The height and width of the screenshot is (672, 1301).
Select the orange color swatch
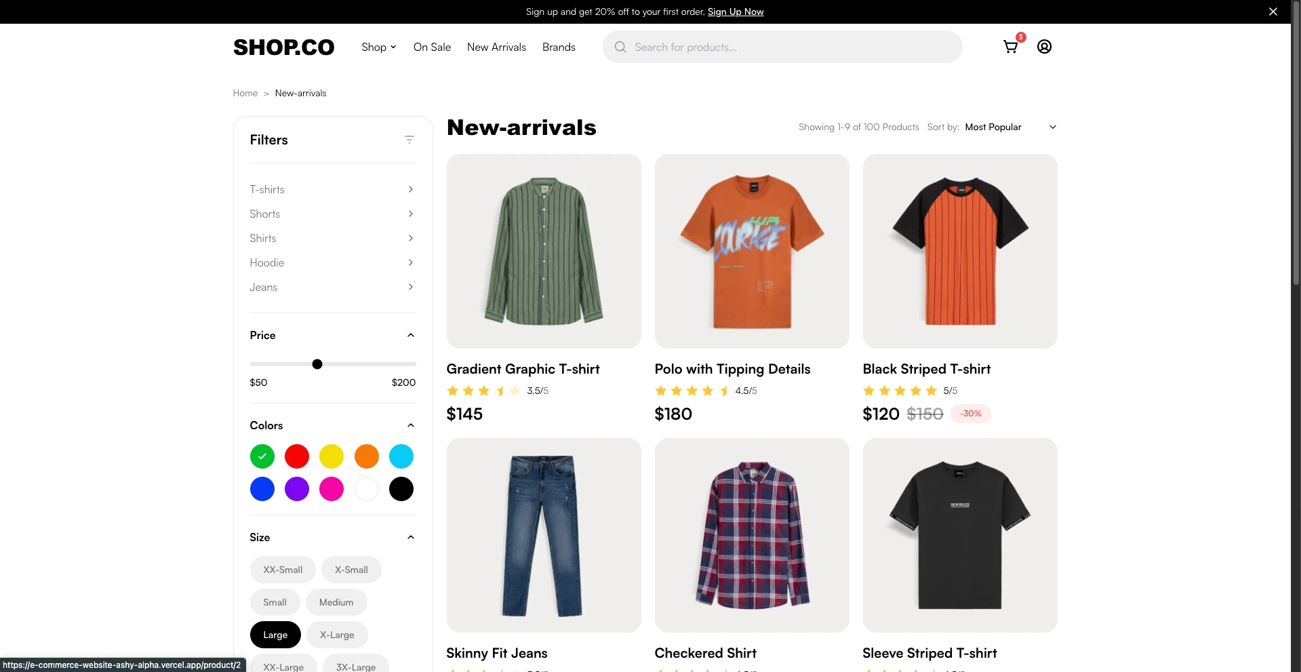coord(366,456)
